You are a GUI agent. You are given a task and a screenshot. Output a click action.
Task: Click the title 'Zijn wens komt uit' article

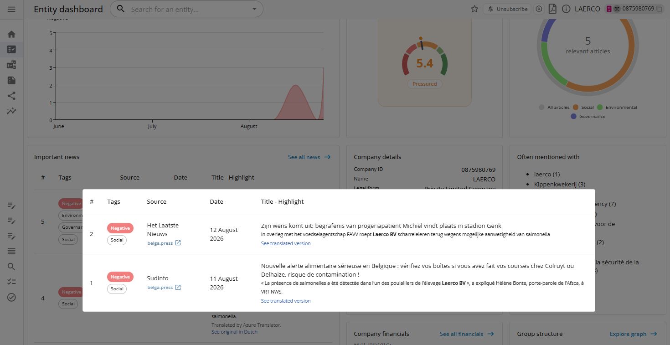coord(381,226)
